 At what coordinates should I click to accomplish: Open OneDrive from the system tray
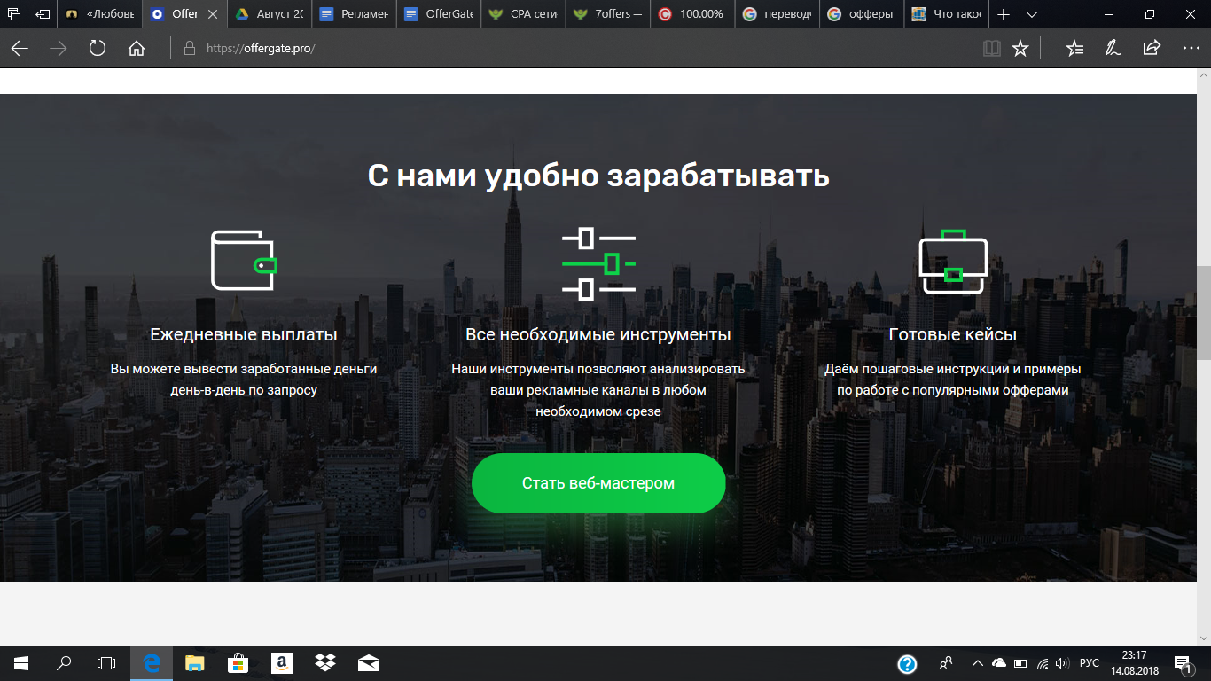point(1000,661)
